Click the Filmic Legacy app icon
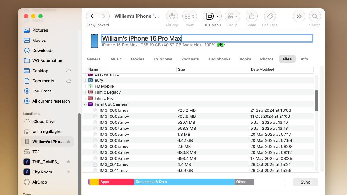 [x=90, y=92]
